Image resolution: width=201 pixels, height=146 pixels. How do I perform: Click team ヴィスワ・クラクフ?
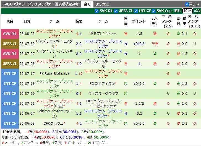[103, 94]
